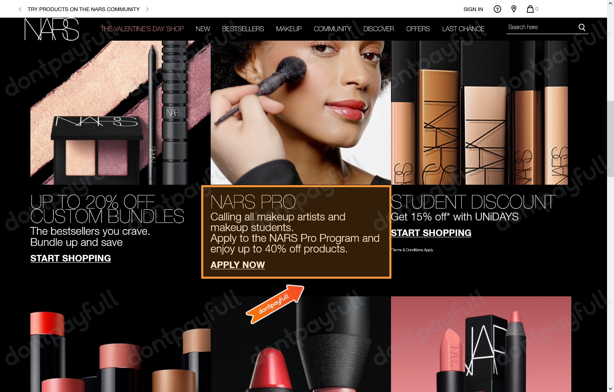Image resolution: width=614 pixels, height=392 pixels.
Task: Open the store locator pin icon
Action: (514, 9)
